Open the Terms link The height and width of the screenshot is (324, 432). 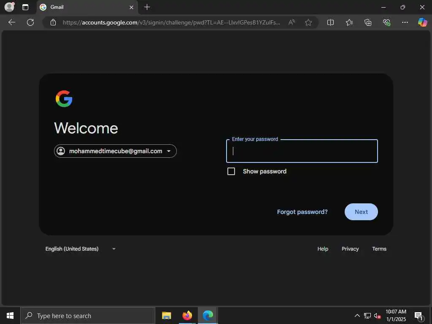[x=379, y=249]
